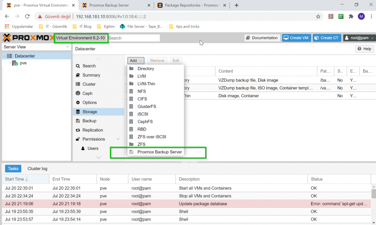This screenshot has width=376, height=225.
Task: Choose iSCSI storage type
Action: coord(156,114)
